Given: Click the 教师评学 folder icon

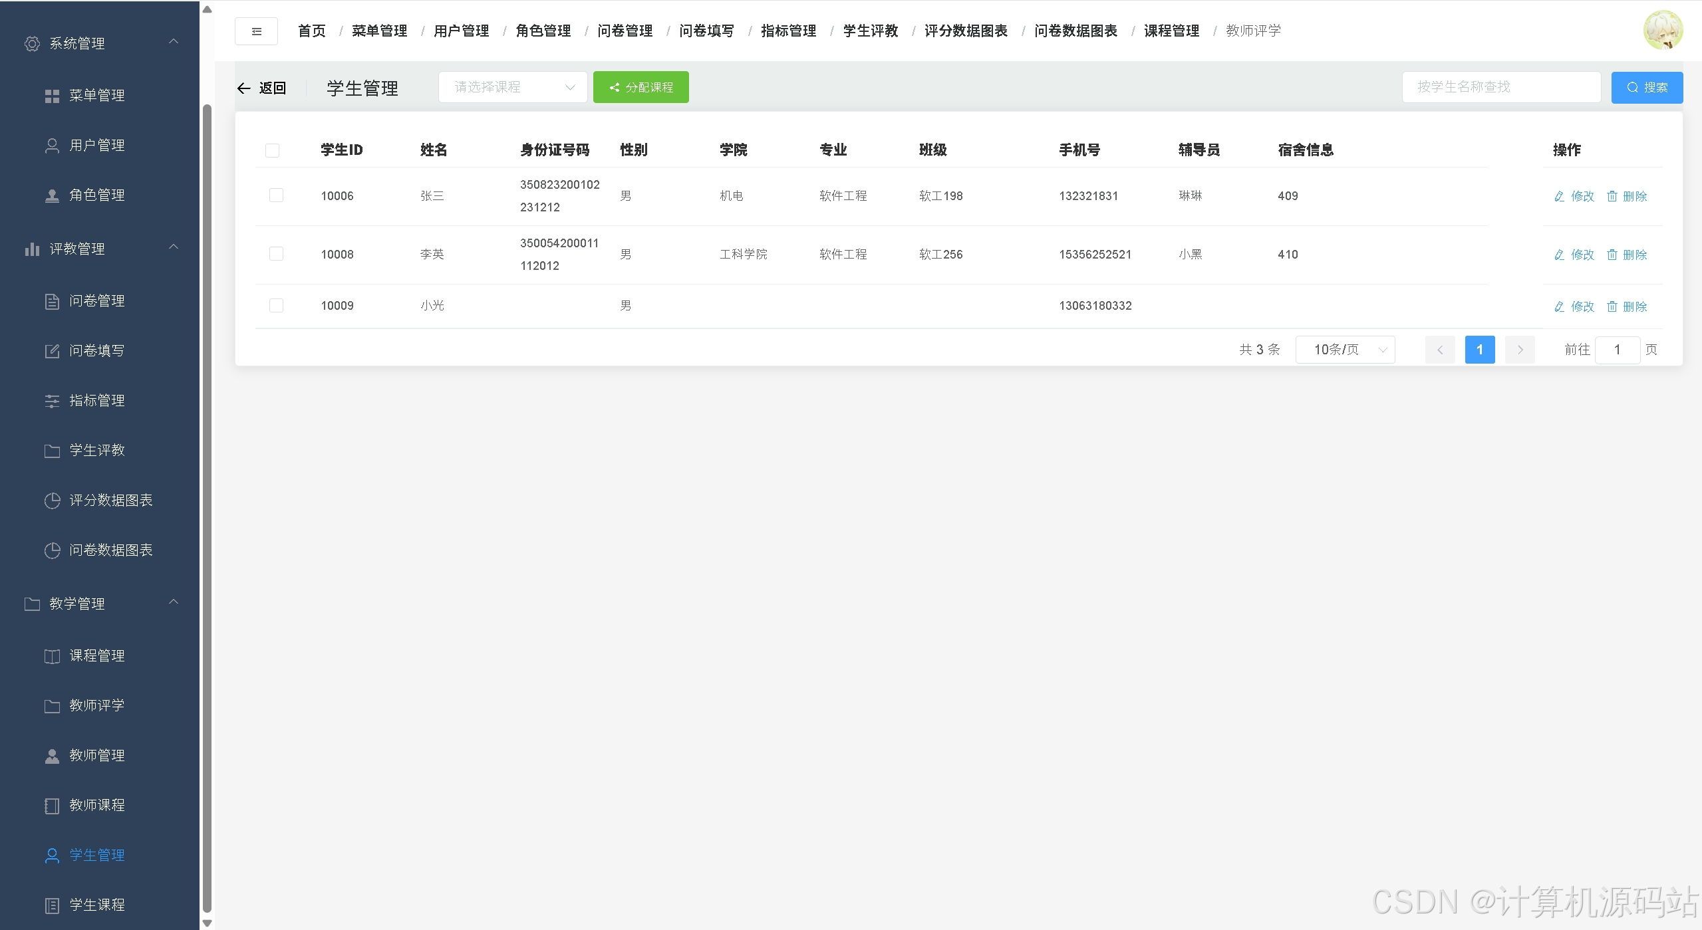Looking at the screenshot, I should click(x=52, y=706).
